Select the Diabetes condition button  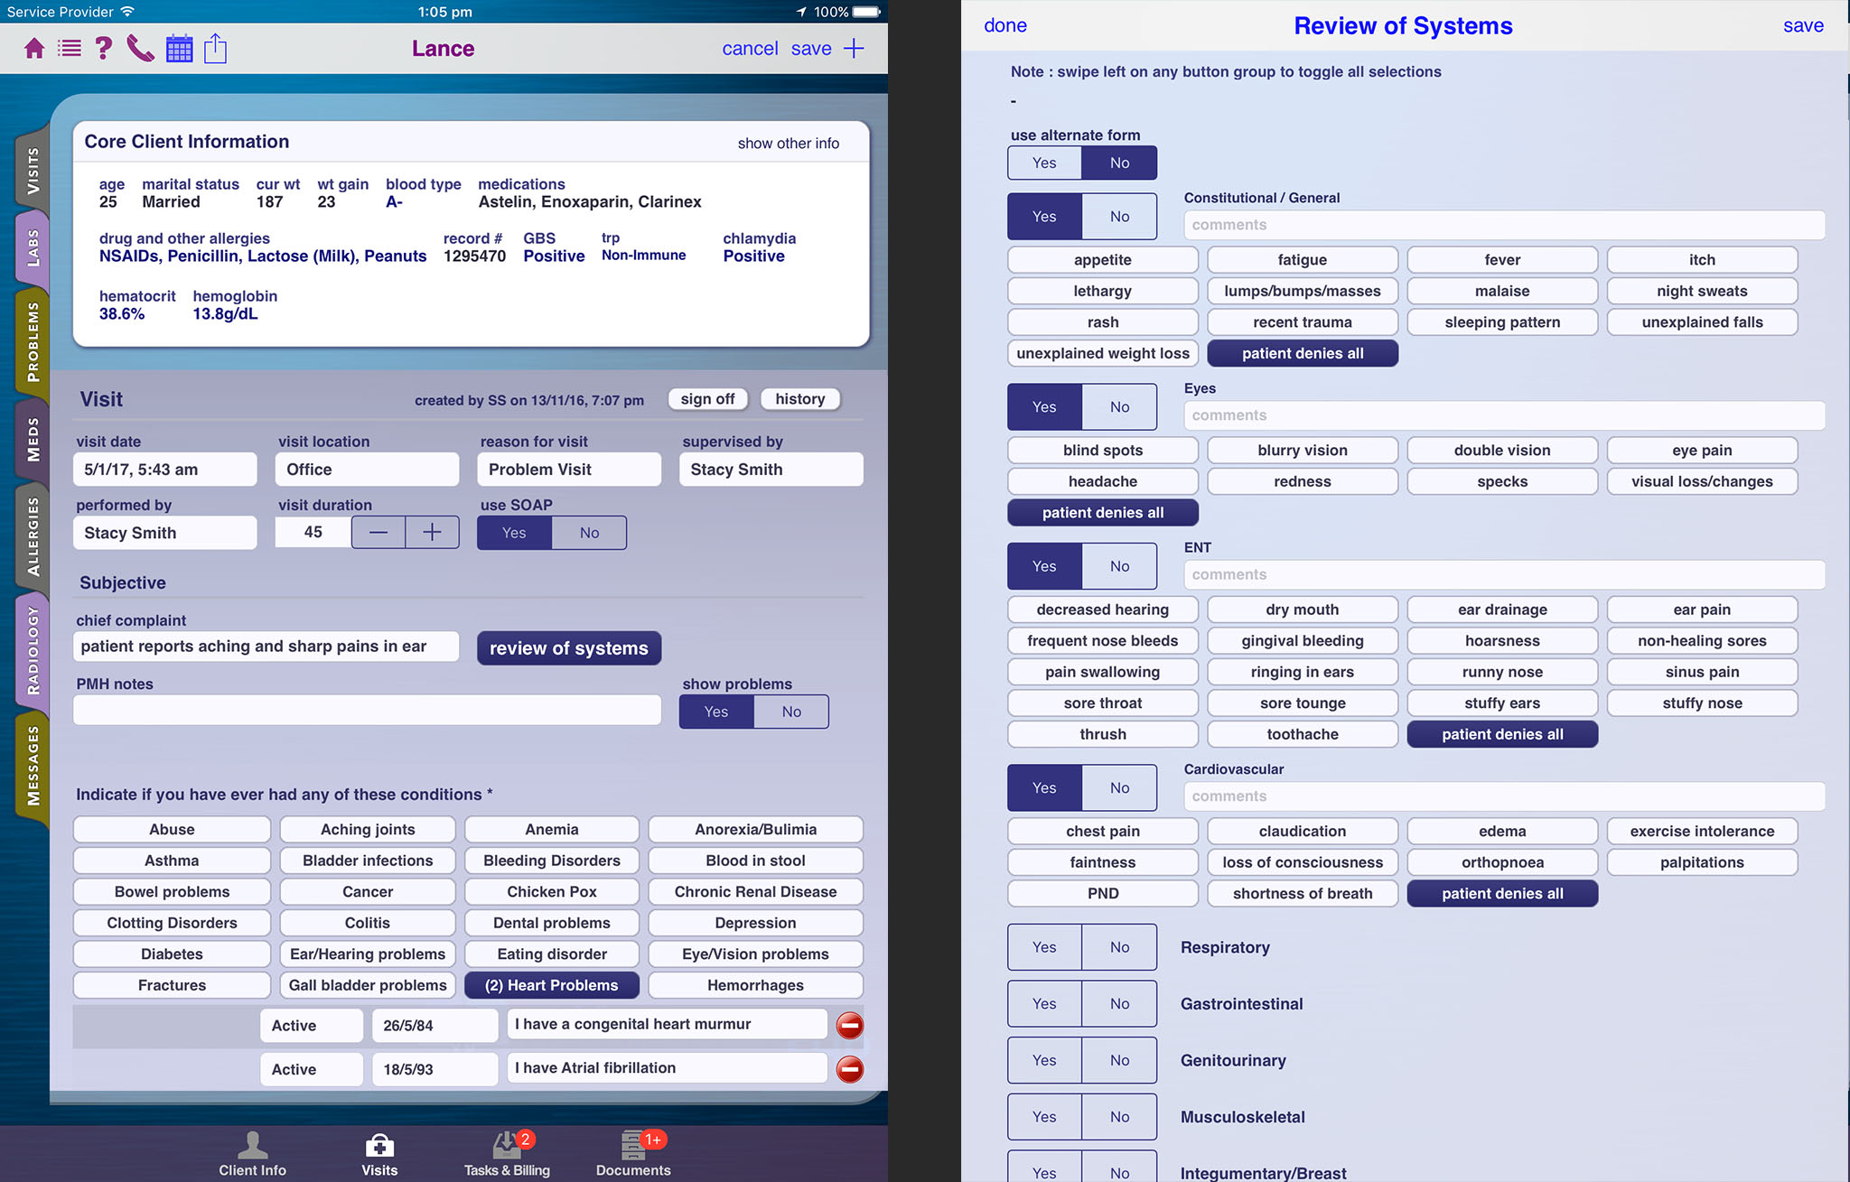click(x=172, y=954)
